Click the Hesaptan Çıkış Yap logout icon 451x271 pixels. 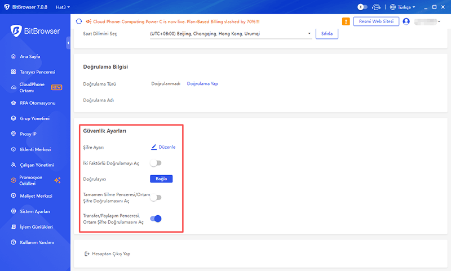point(86,254)
